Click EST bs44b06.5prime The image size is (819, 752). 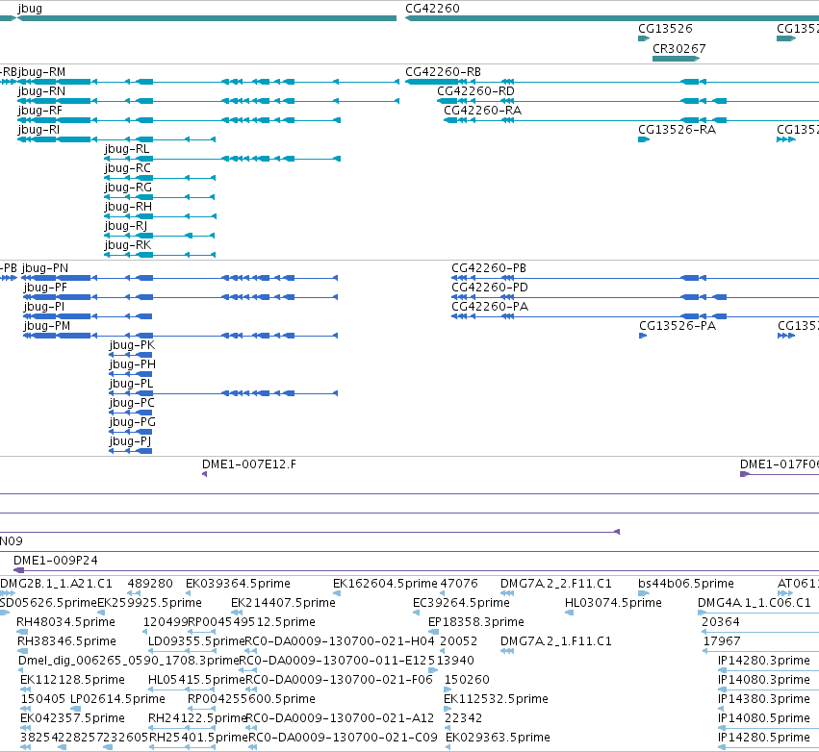[x=686, y=584]
